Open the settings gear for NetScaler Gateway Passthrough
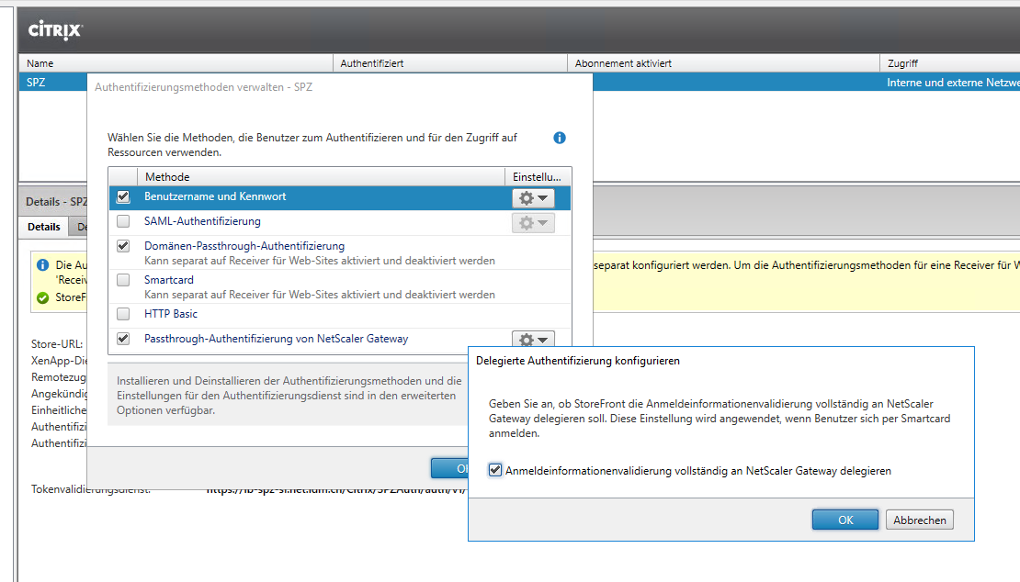1020x582 pixels. coord(528,339)
